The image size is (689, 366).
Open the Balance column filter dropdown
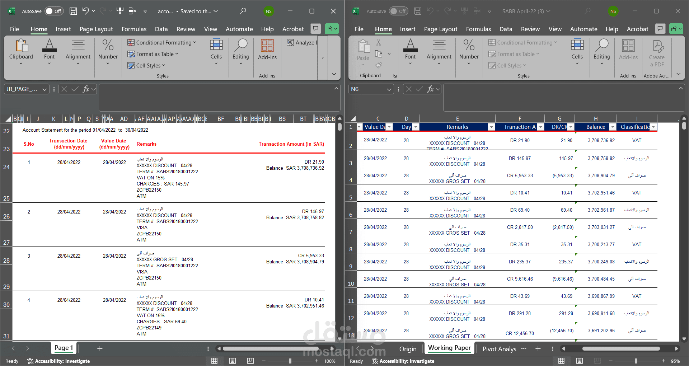point(613,127)
